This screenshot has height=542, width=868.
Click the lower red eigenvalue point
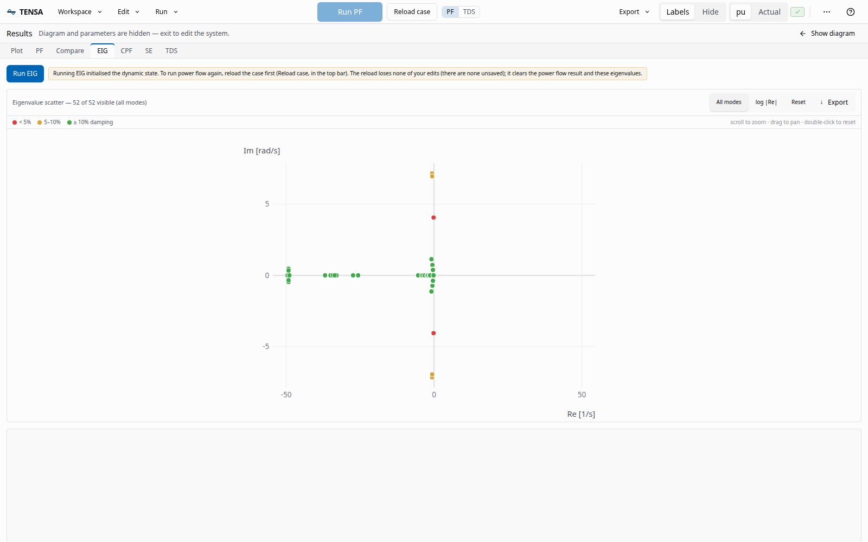tap(433, 333)
